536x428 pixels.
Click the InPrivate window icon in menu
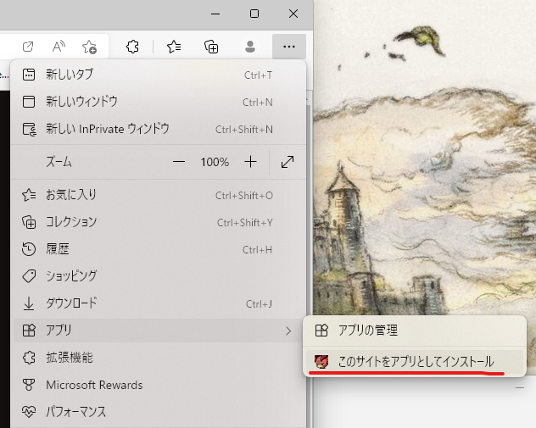click(29, 129)
